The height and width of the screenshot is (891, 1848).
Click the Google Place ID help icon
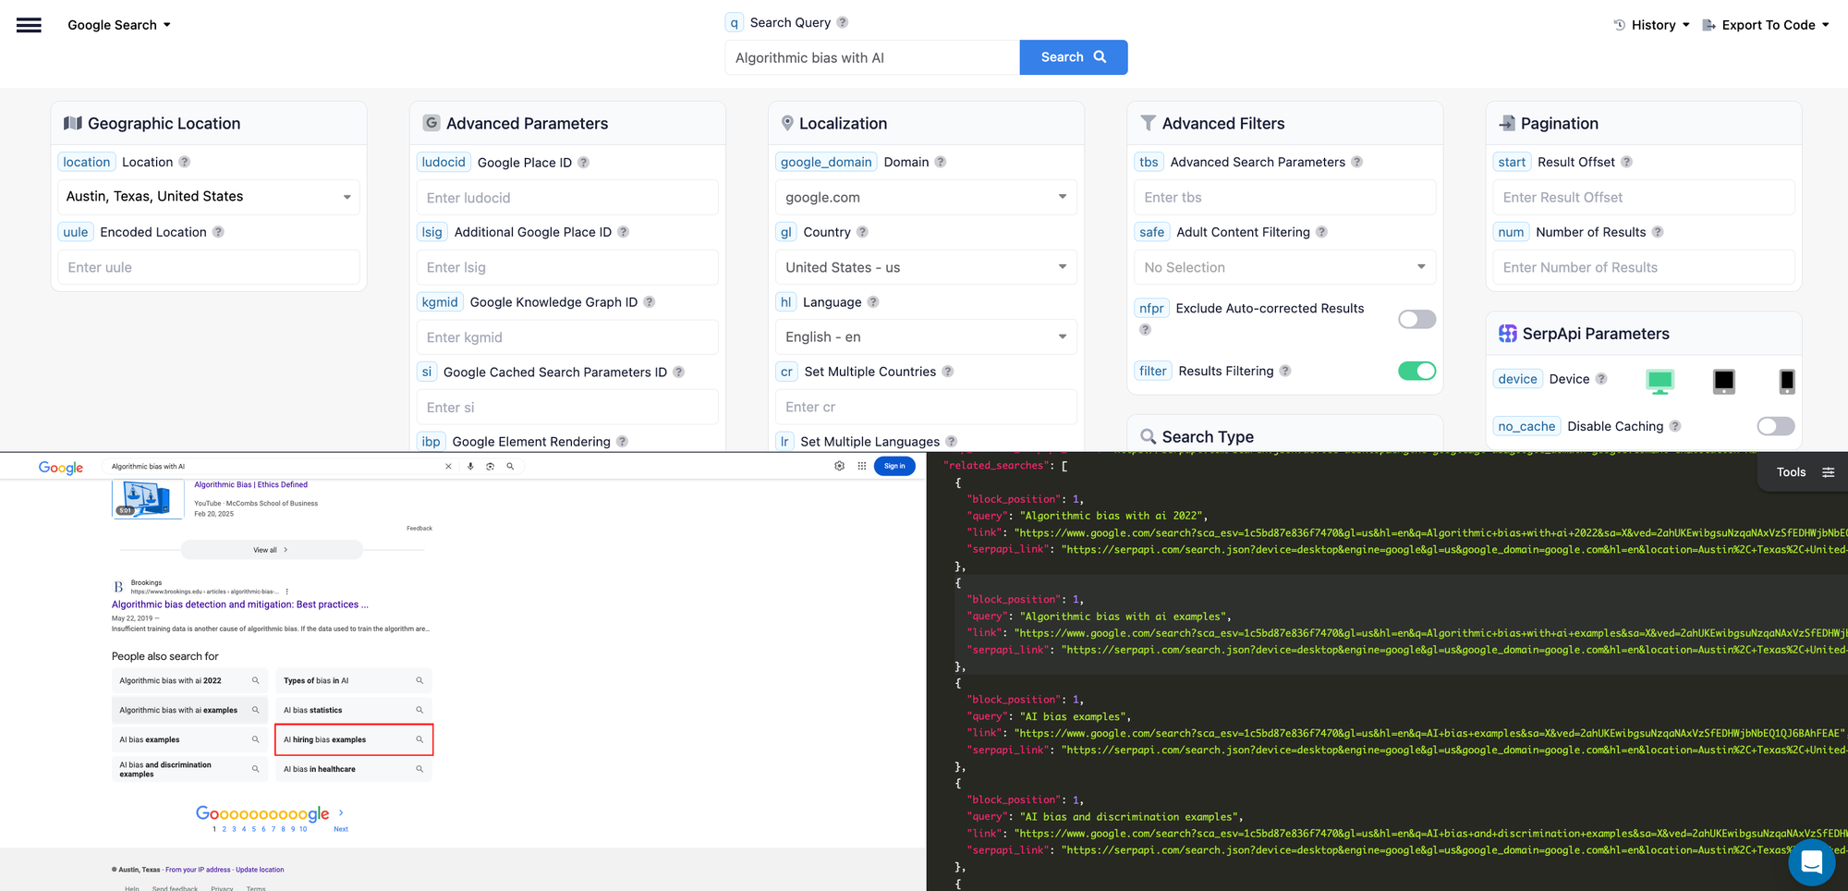click(x=583, y=162)
